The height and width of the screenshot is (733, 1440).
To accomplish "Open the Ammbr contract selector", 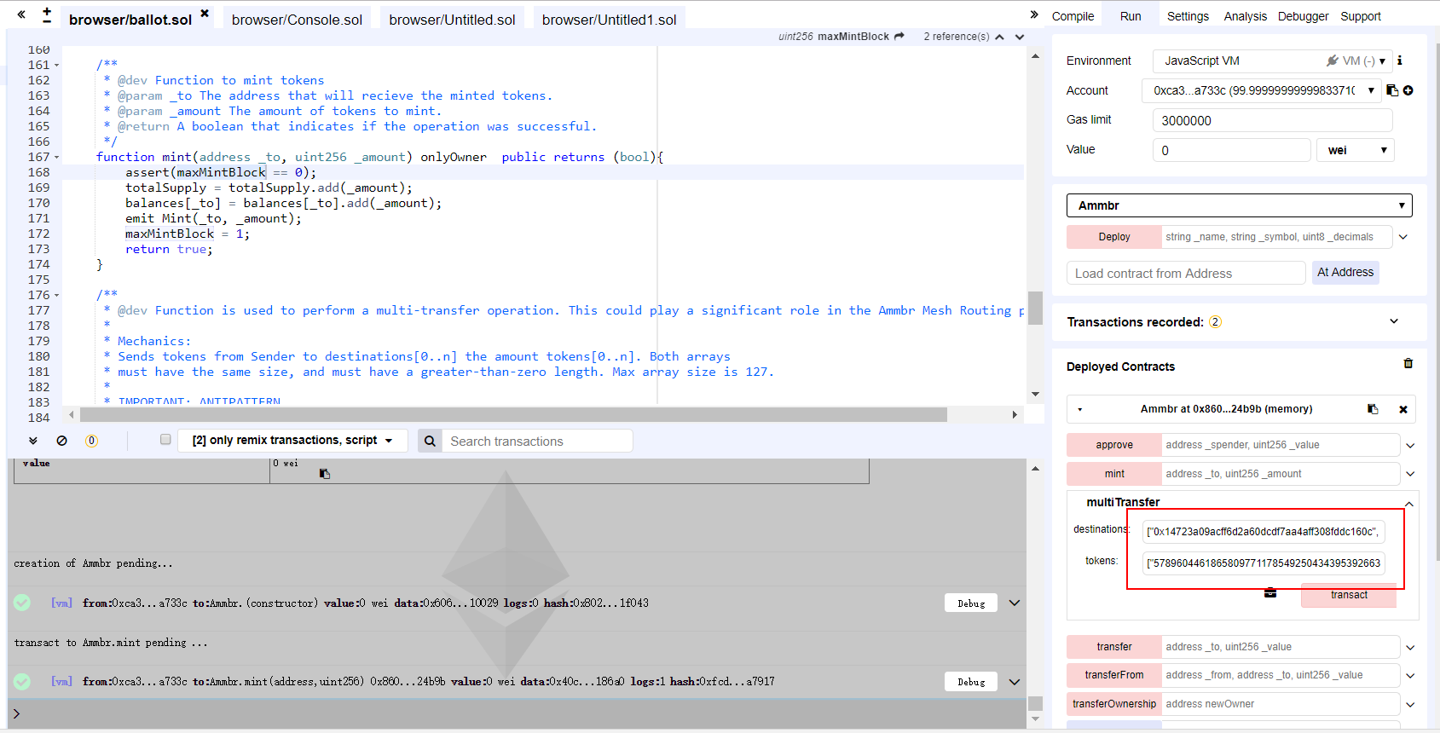I will [x=1240, y=205].
